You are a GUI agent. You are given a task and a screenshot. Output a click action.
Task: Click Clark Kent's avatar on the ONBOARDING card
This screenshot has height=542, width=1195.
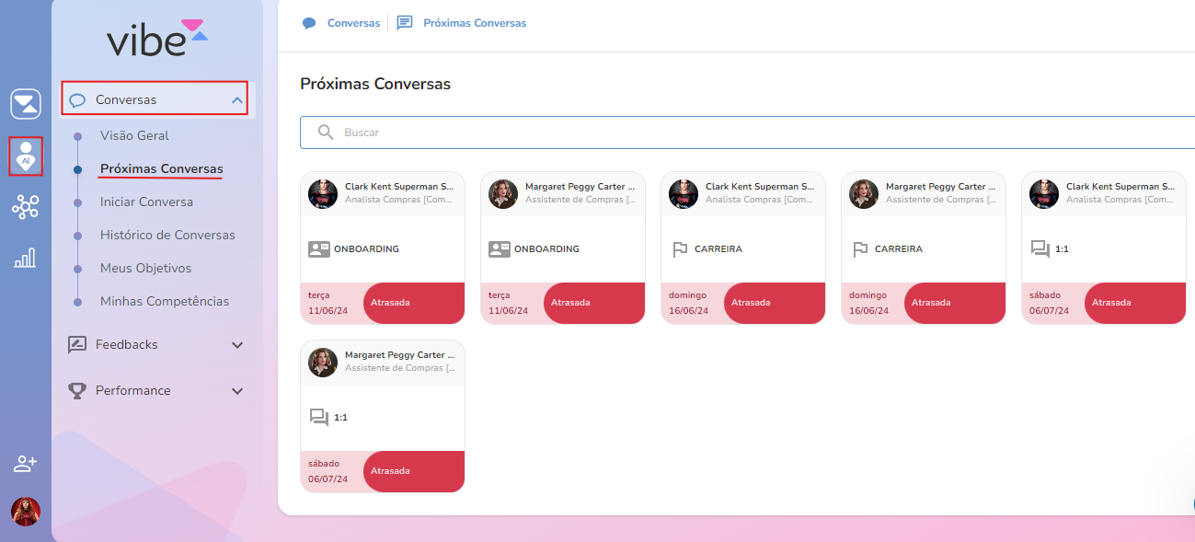click(323, 194)
